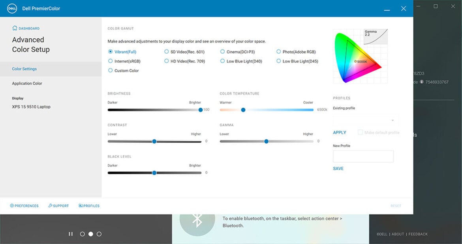Click the Contrast slider handle
This screenshot has width=462, height=244.
[x=154, y=141]
